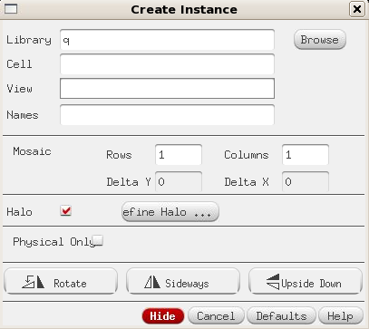Click the Define Halo button
Screen dimensions: 369x329
coord(170,212)
